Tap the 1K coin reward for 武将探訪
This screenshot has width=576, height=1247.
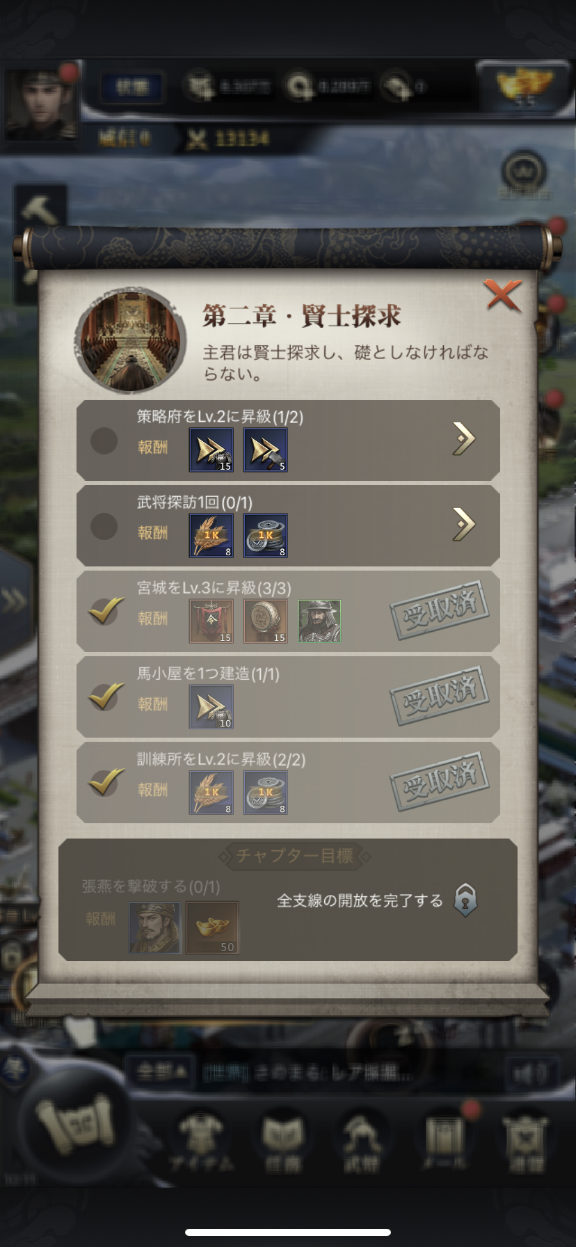265,535
